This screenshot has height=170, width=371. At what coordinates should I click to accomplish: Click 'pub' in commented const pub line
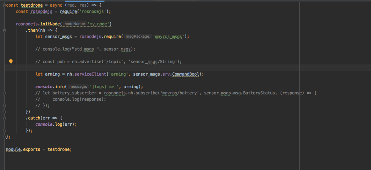(61, 62)
